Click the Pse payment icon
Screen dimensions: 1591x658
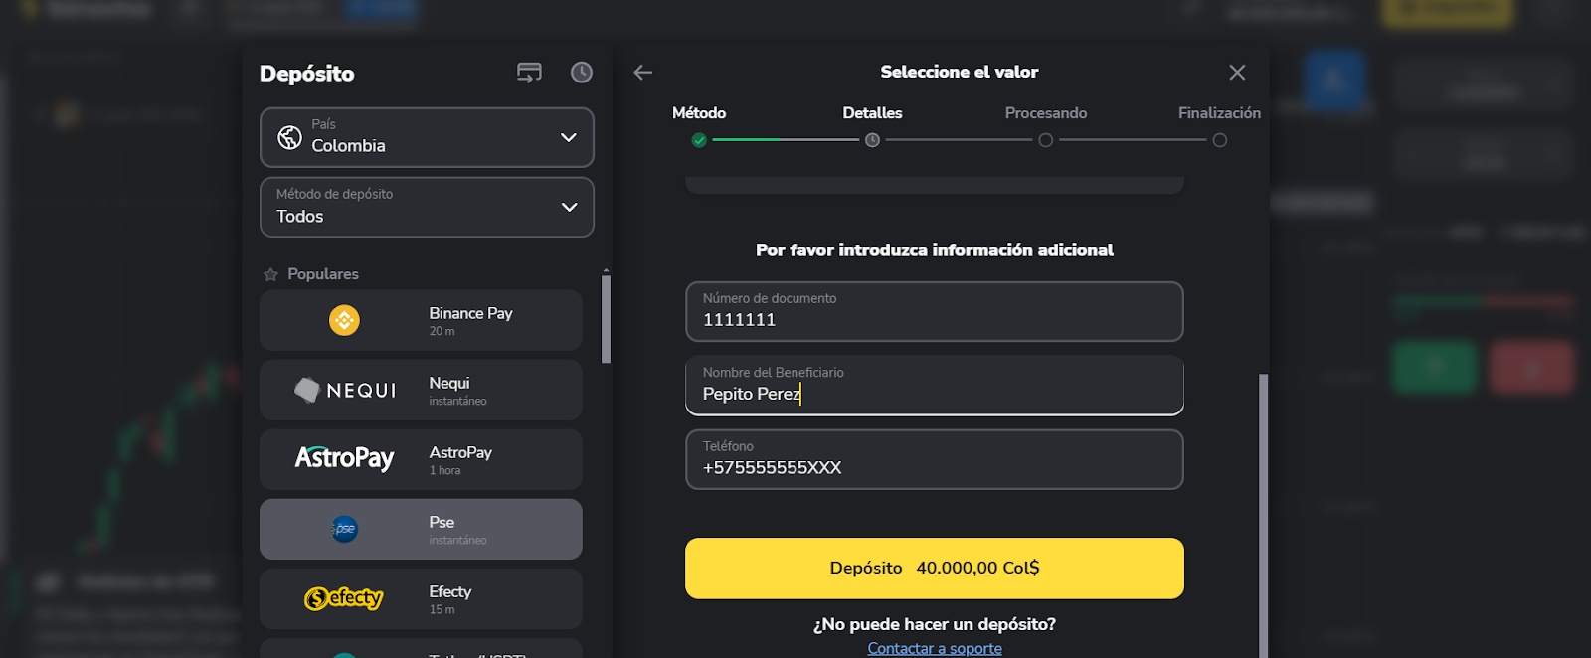344,529
